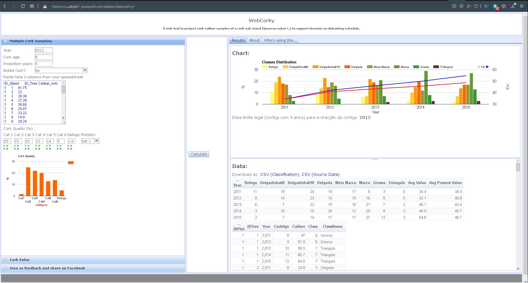Open the Who's using this tab
This screenshot has width=528, height=283.
(x=280, y=40)
